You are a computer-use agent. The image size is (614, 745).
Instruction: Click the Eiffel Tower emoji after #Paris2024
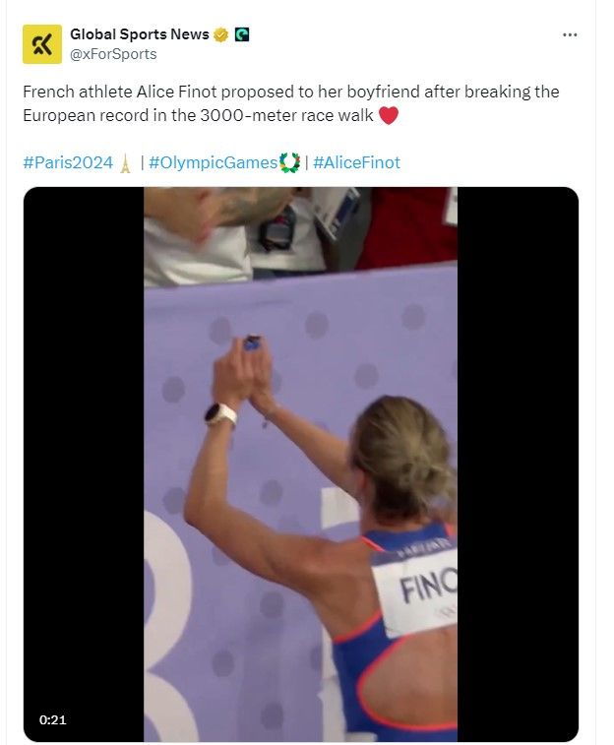125,163
